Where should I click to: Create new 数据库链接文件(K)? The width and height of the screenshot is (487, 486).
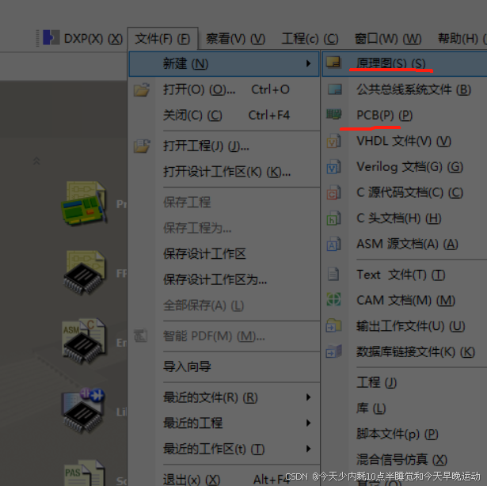[405, 352]
